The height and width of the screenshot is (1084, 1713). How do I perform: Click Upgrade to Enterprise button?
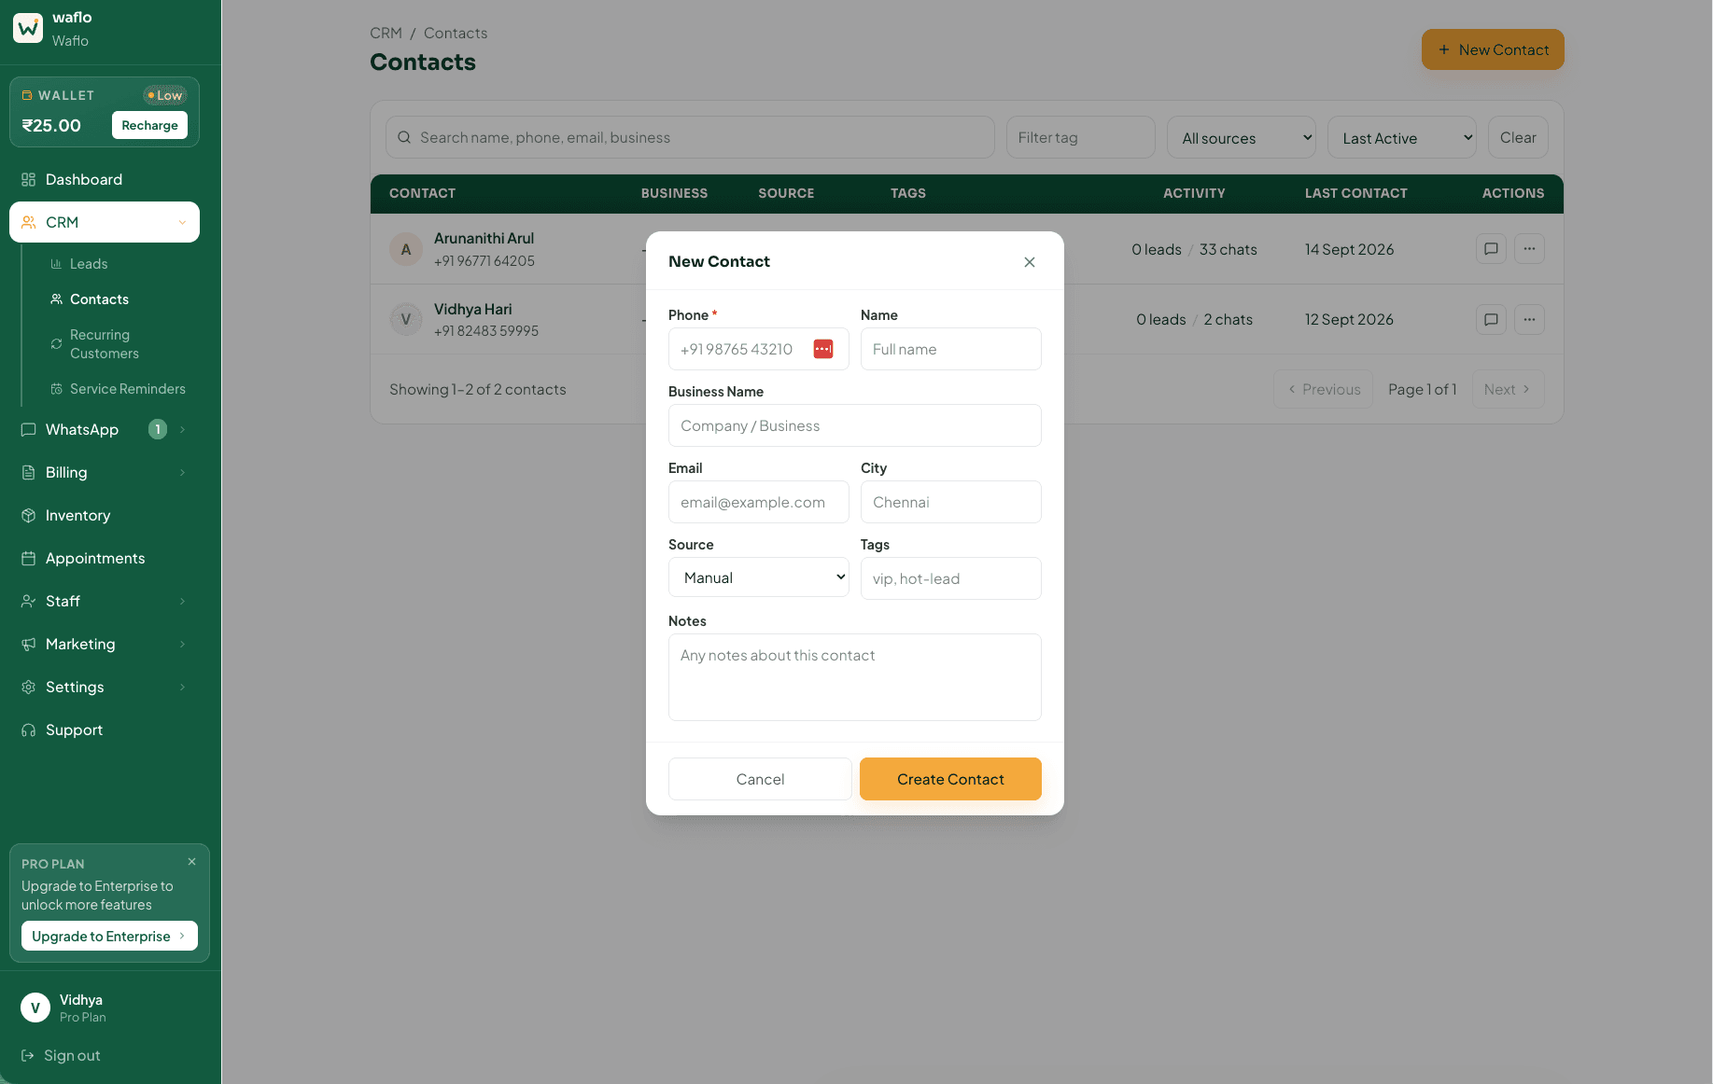pyautogui.click(x=109, y=936)
